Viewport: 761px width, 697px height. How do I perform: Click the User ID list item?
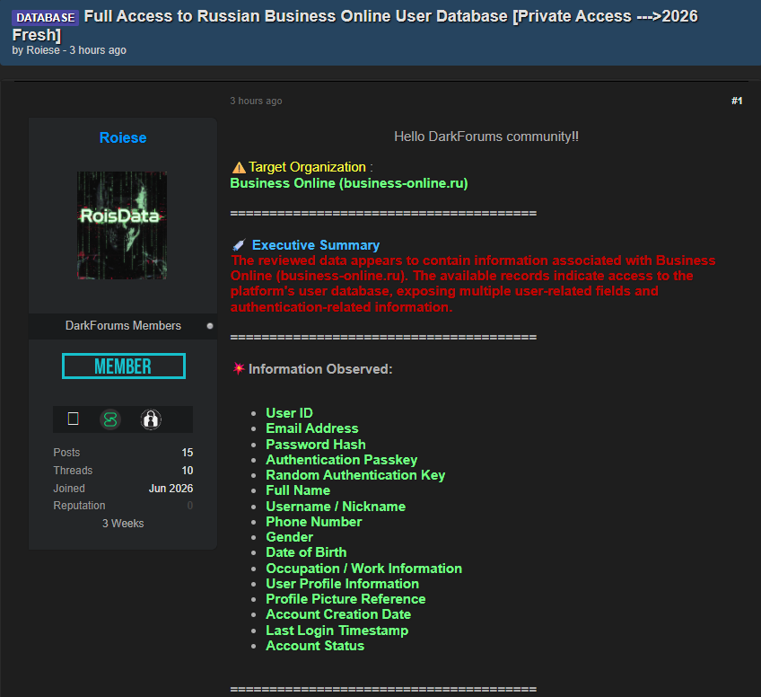(289, 413)
